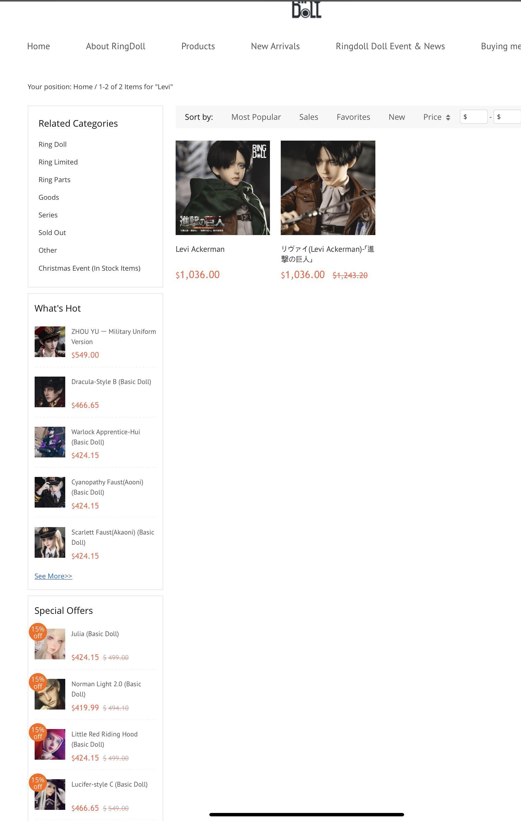Open the Products menu
Screen dimensions: 521x821
coord(198,46)
